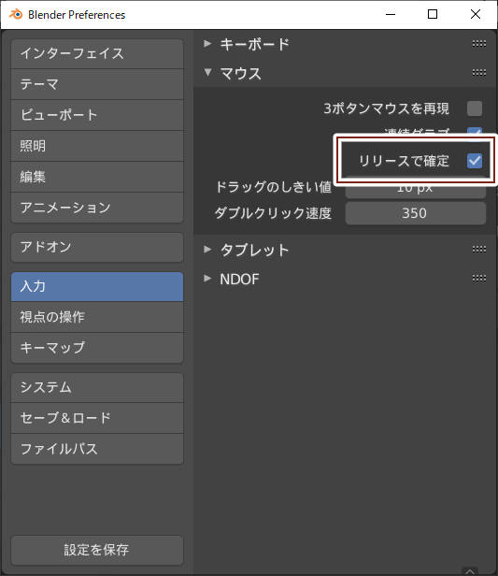The width and height of the screenshot is (498, 576).
Task: Switch to the キーマップ tab
Action: (x=97, y=348)
